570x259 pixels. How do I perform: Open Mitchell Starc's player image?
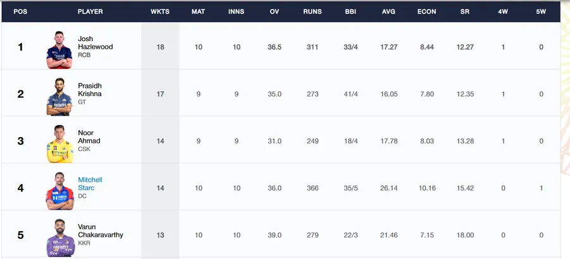pos(59,191)
